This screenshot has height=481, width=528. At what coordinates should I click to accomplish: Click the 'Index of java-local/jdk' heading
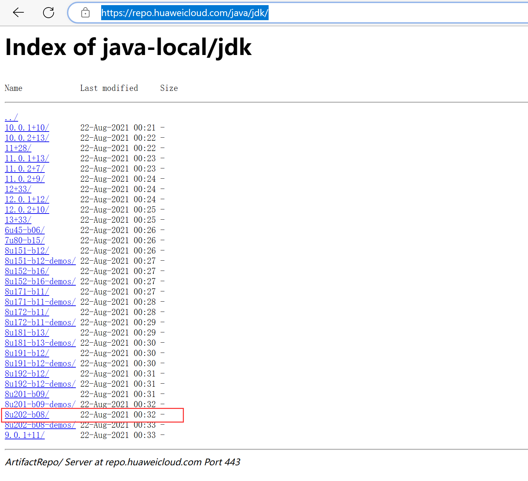(x=128, y=47)
